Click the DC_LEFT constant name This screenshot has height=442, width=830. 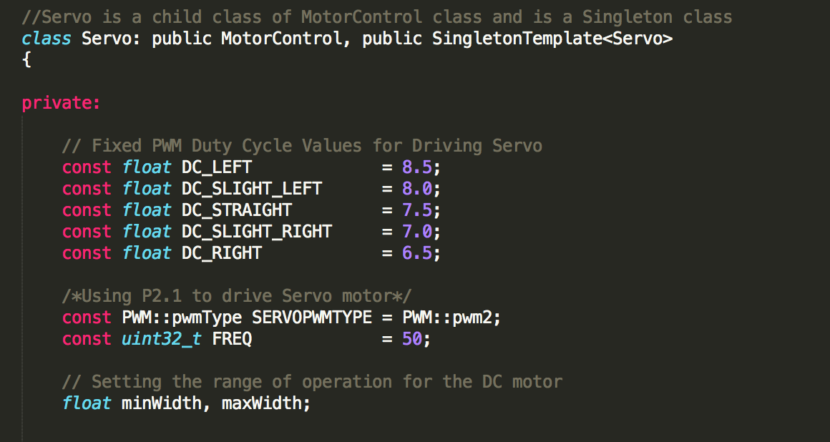tap(217, 167)
